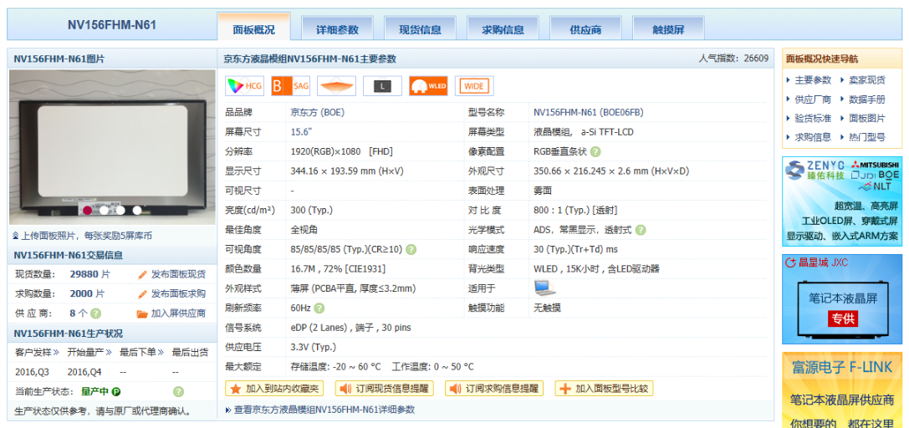Click stock quantity value 29880
Viewport: 909px width, 428px height.
pos(84,274)
